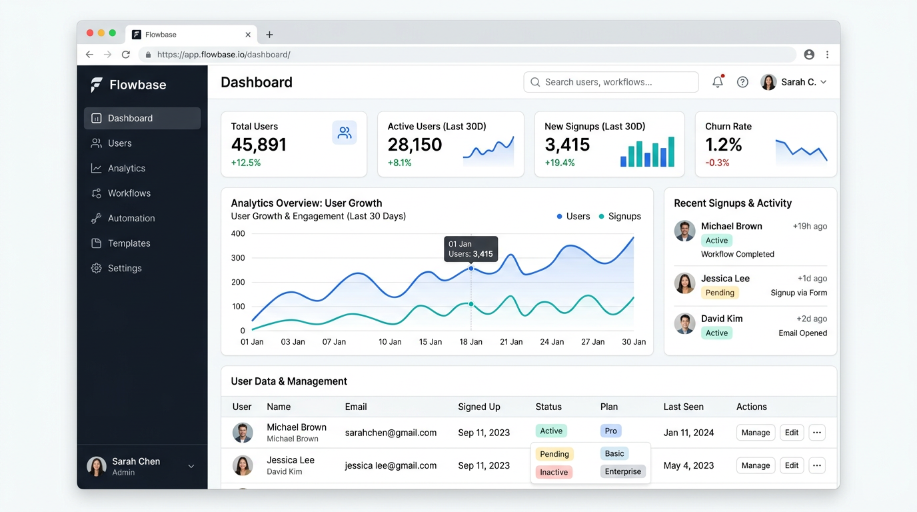Expand the Sarah Chen admin chevron
917x512 pixels.
[x=191, y=467]
